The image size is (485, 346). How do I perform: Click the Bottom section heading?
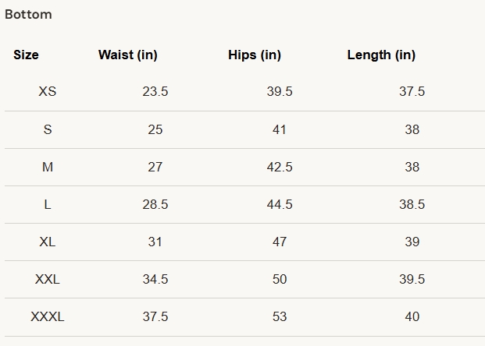point(28,15)
